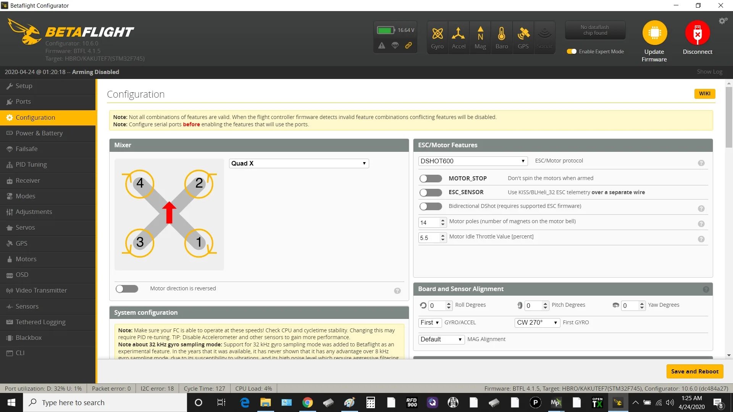
Task: Expand the Quad X mixer dropdown
Action: [299, 163]
